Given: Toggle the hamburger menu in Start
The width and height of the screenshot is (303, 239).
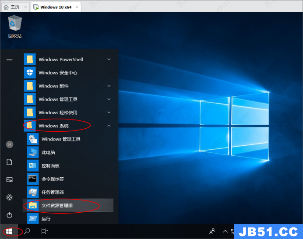Looking at the screenshot, I should tap(9, 60).
